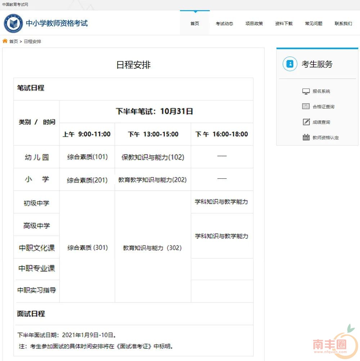The width and height of the screenshot is (360, 361).
Task: Click the pencil icon beside 成绩查询
Action: (306, 122)
